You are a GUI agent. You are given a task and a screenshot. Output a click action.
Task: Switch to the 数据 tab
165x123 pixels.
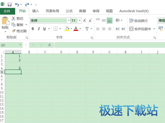(x=82, y=11)
